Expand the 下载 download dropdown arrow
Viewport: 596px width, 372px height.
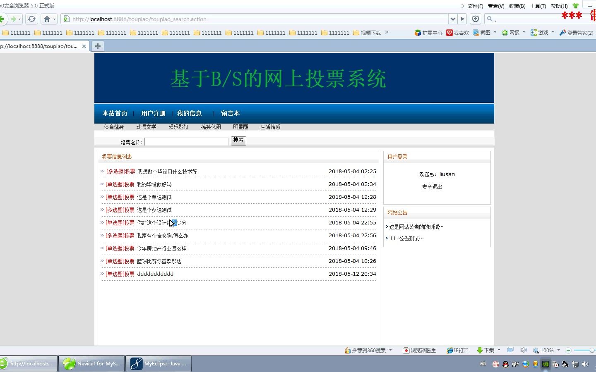click(499, 350)
